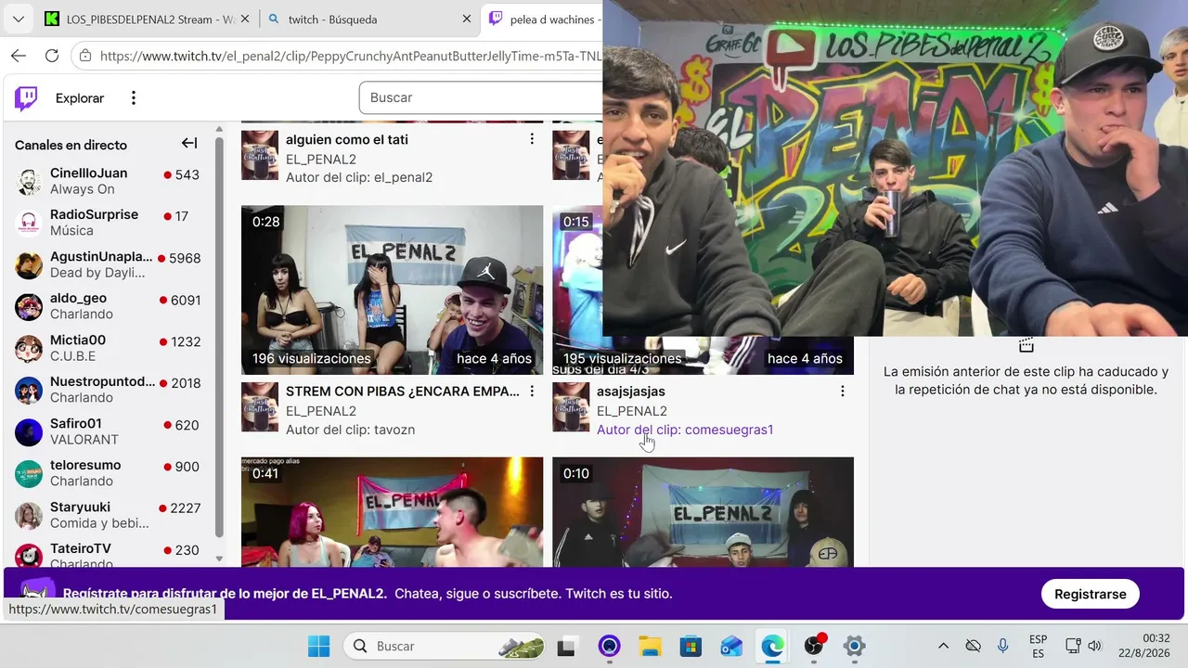Open options for clip 'alguien como el tati'

pos(532,139)
